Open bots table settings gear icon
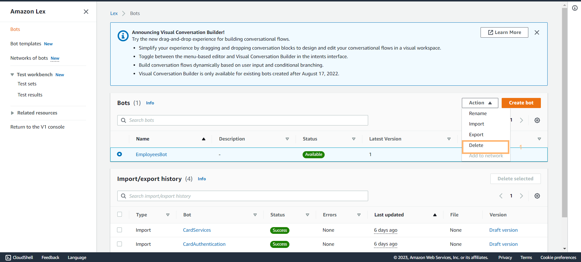 click(x=537, y=120)
